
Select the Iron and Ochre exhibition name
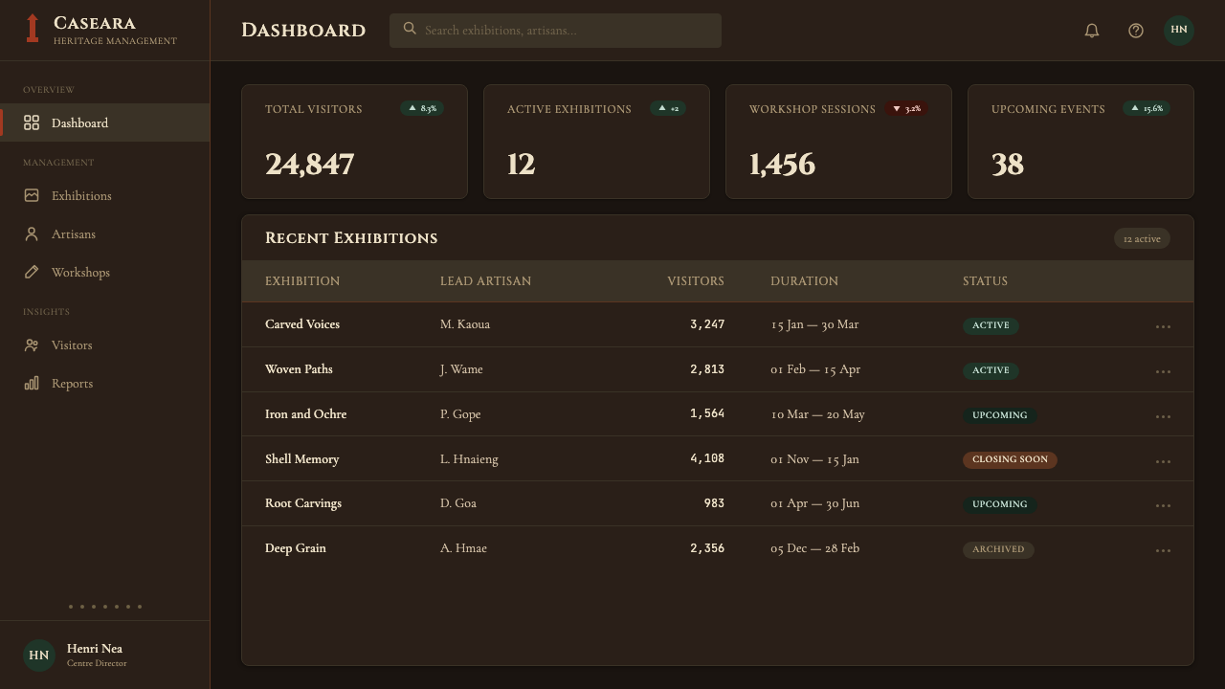[x=305, y=414]
